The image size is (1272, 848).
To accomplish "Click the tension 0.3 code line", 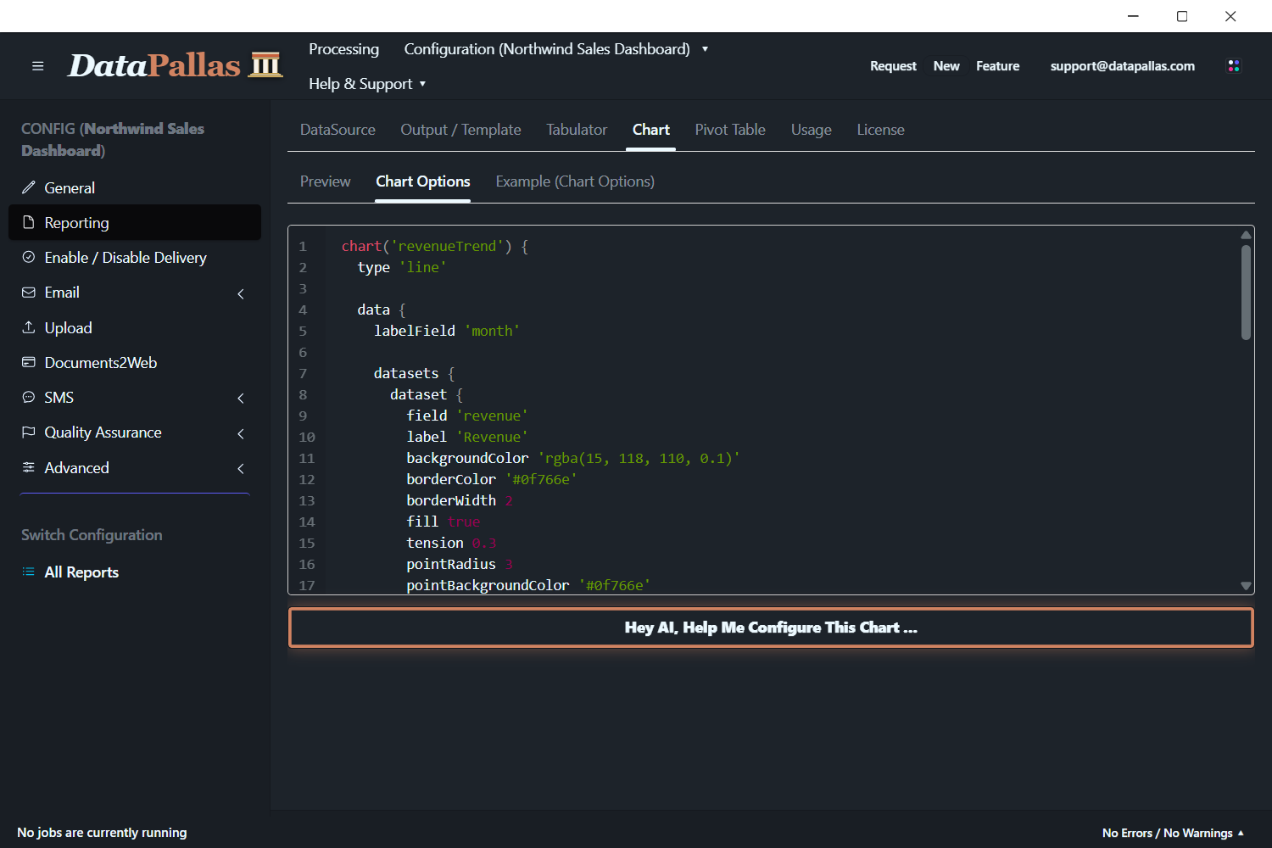I will pos(451,543).
